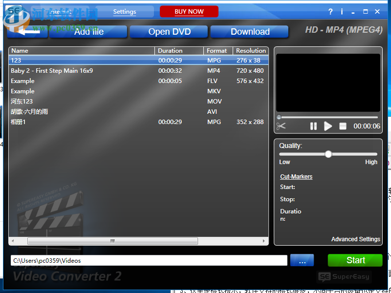Open the Internet menu
This screenshot has height=293, width=391.
click(60, 11)
